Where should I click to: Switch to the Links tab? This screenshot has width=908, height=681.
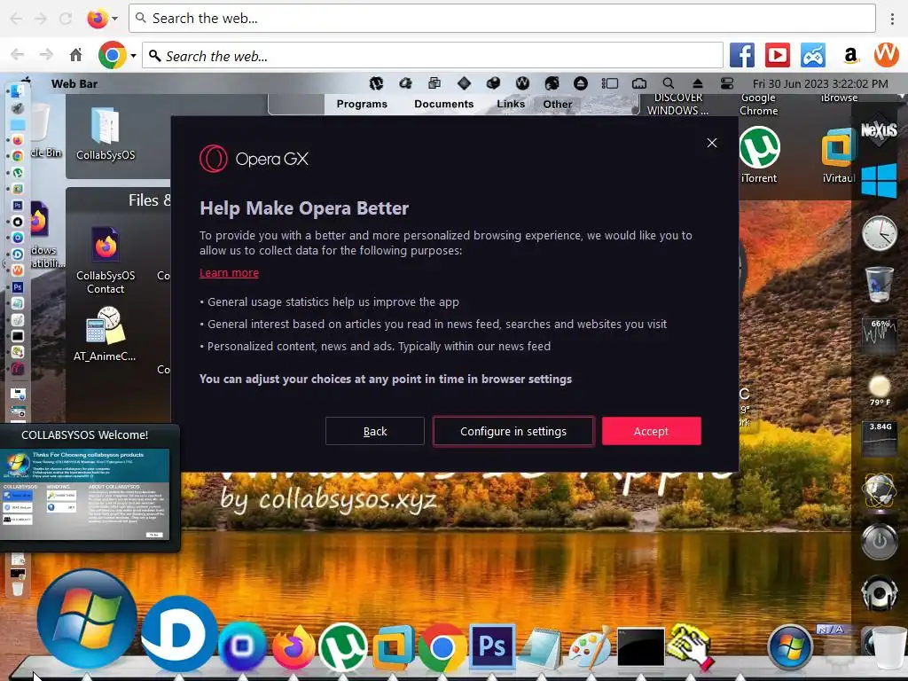pyautogui.click(x=511, y=105)
